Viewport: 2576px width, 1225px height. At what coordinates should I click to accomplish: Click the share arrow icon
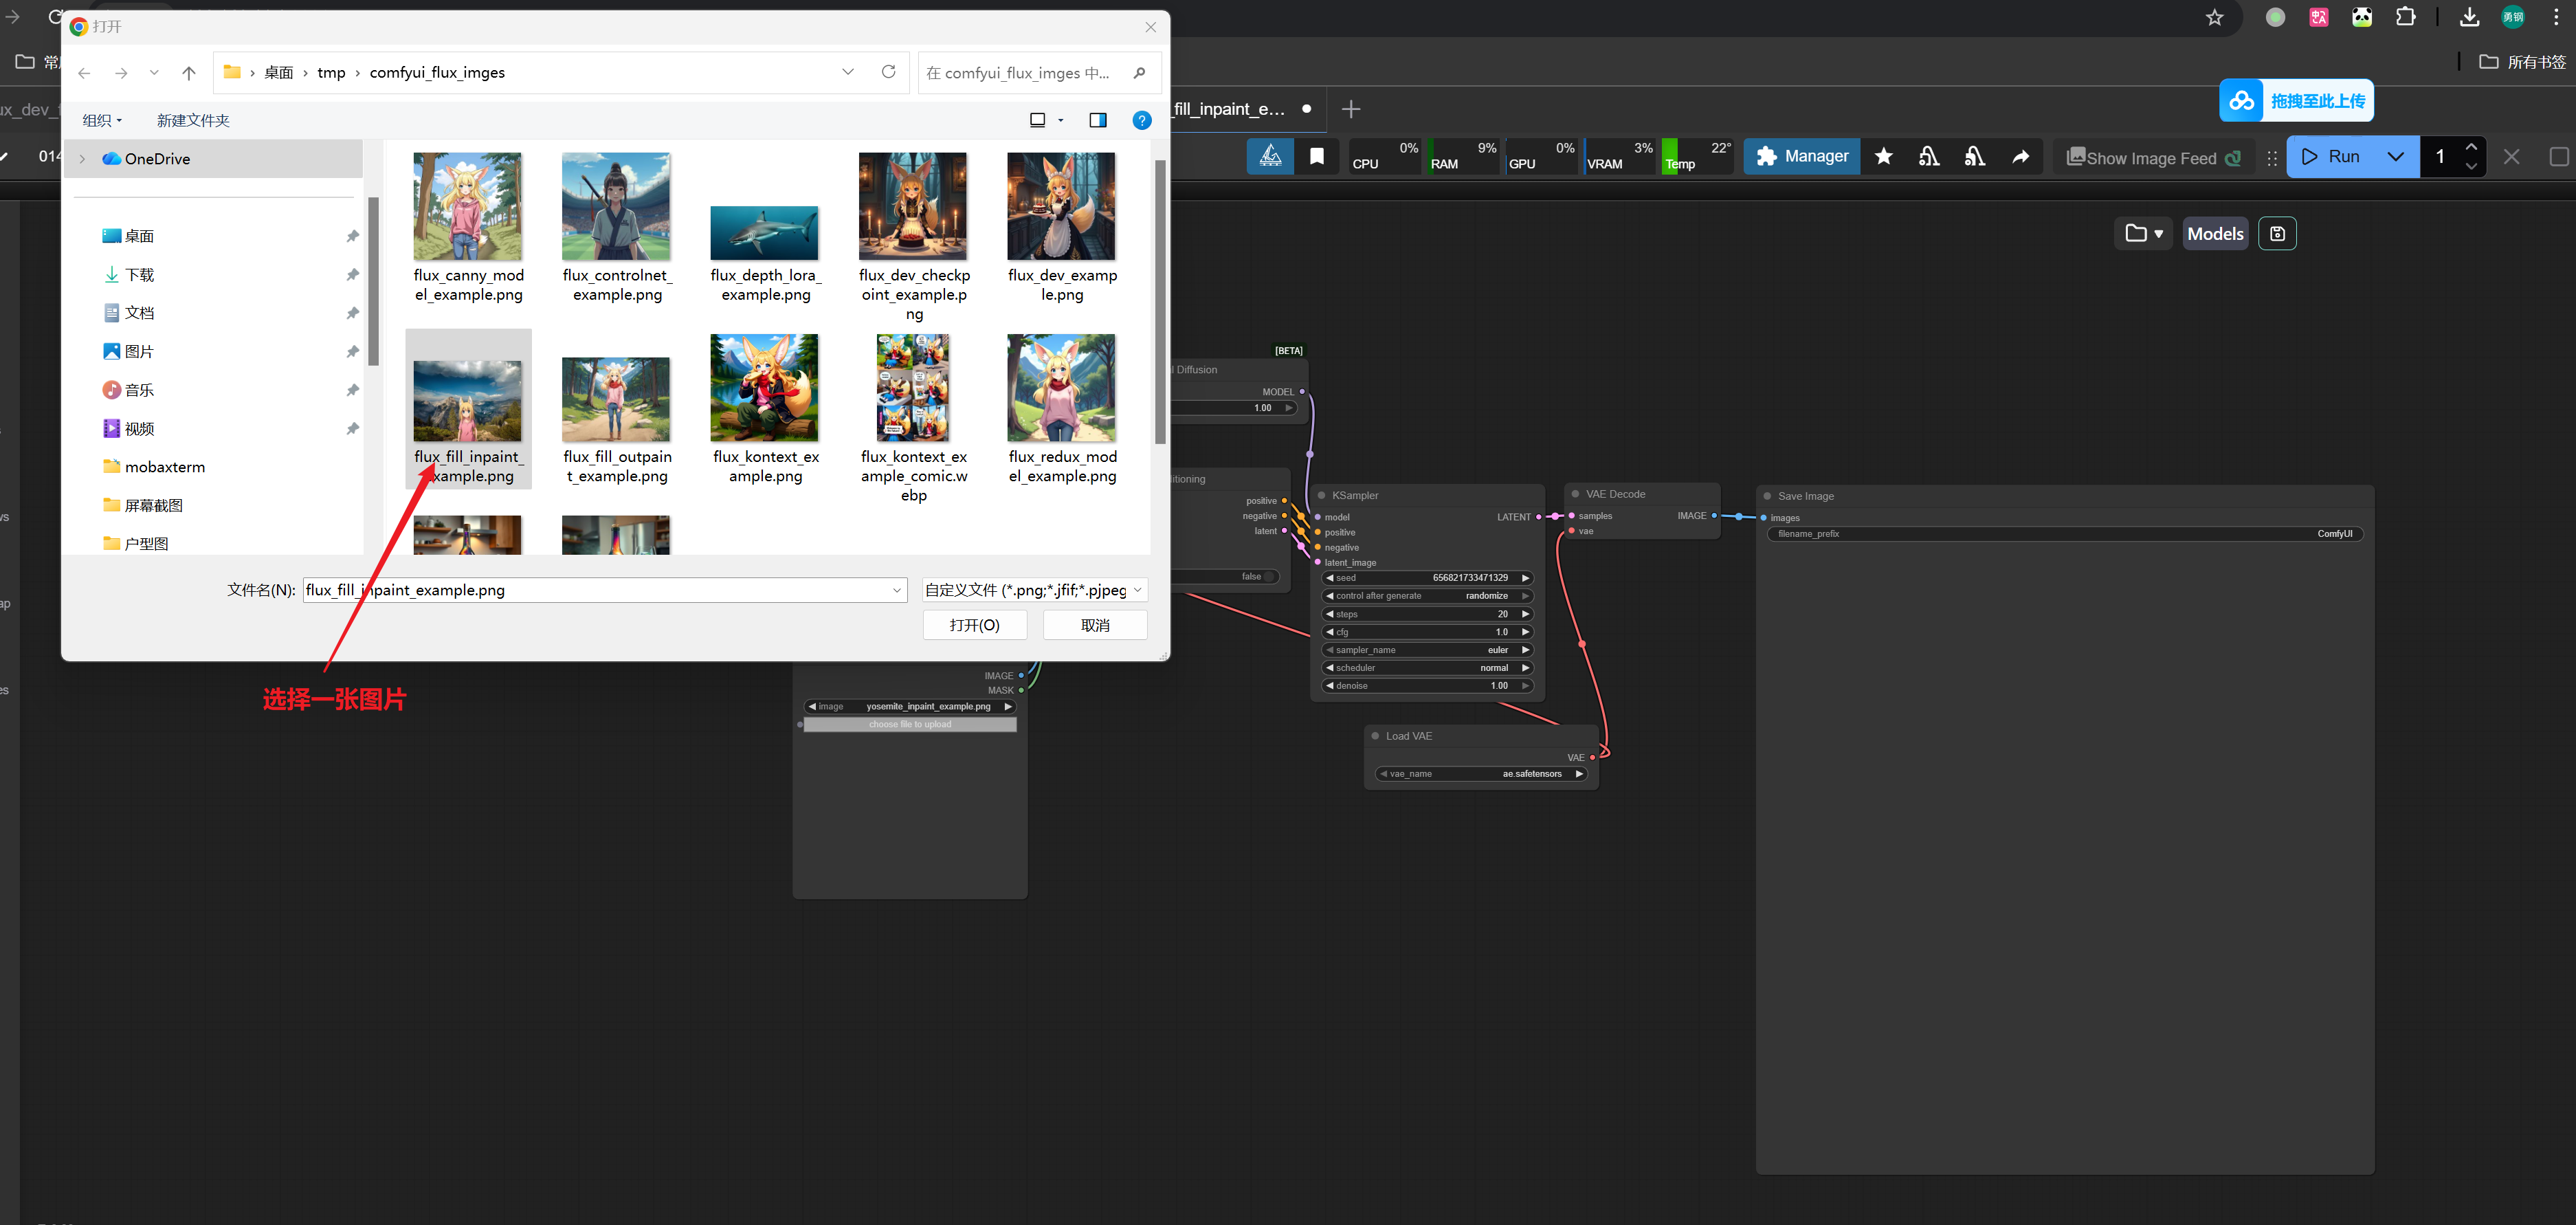2020,156
